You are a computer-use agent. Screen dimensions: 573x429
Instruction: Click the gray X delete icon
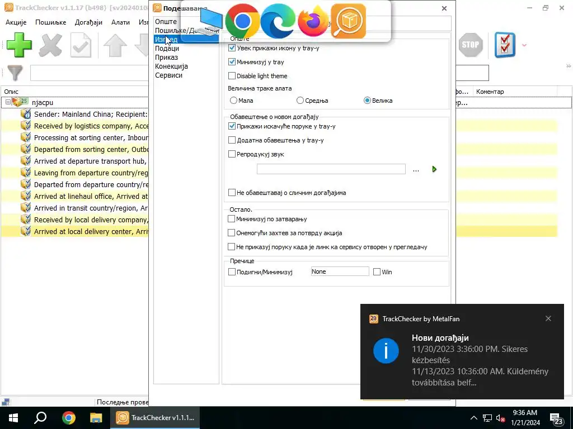coord(50,45)
